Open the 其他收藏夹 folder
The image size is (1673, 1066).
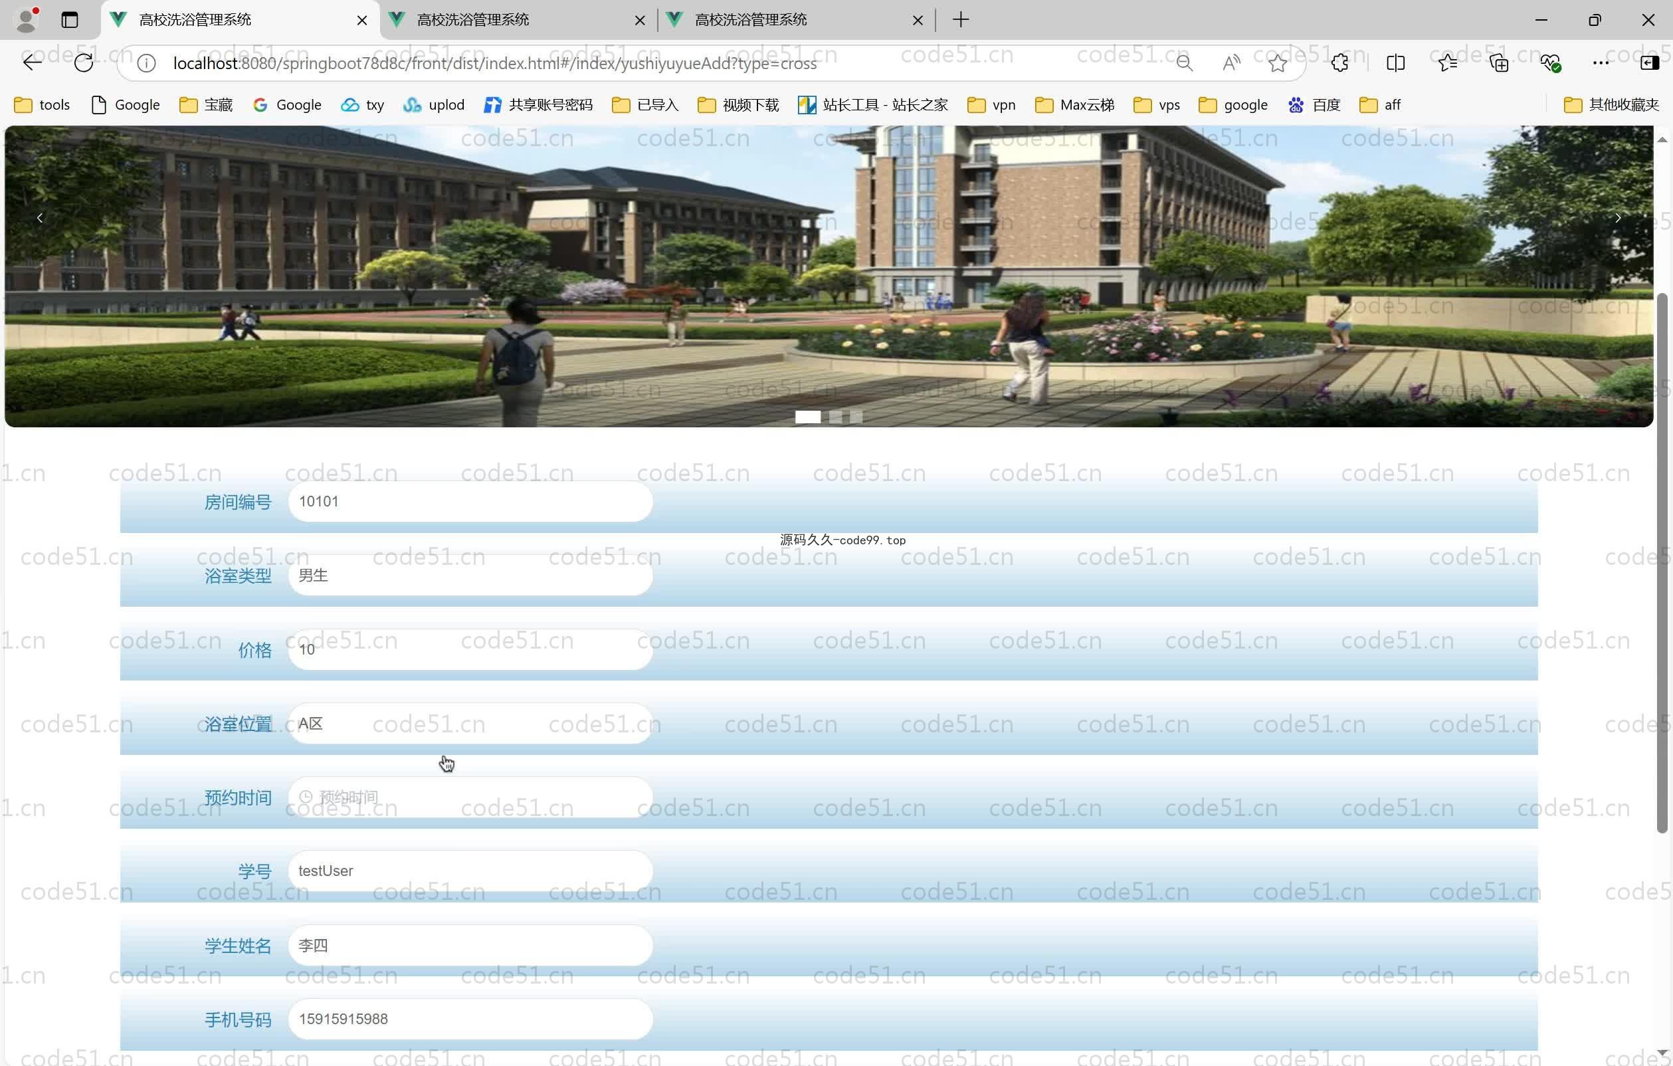[1611, 105]
